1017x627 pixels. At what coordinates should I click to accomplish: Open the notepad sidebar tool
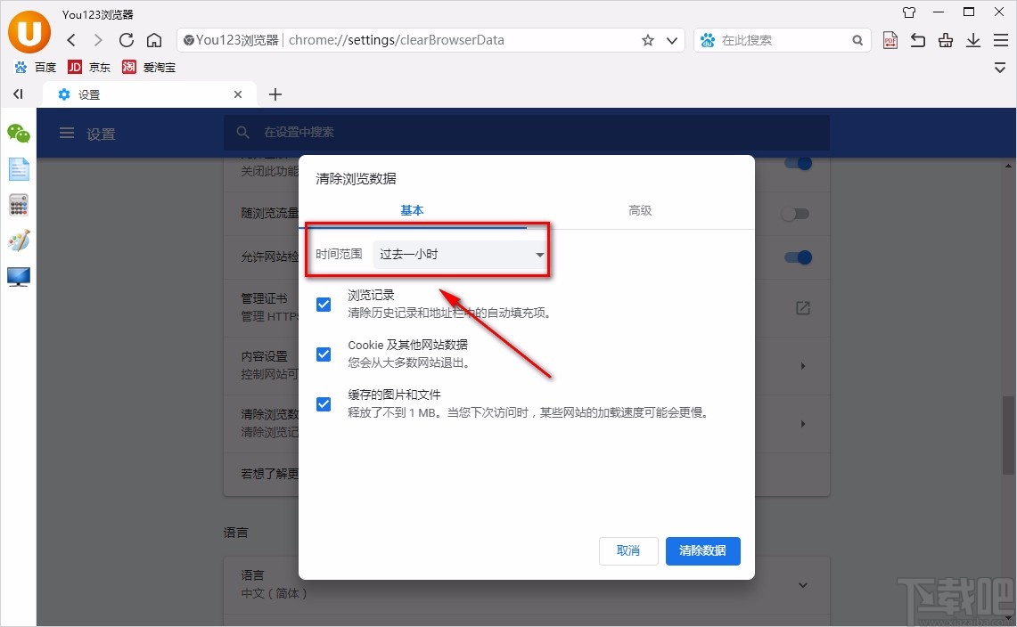coord(18,169)
